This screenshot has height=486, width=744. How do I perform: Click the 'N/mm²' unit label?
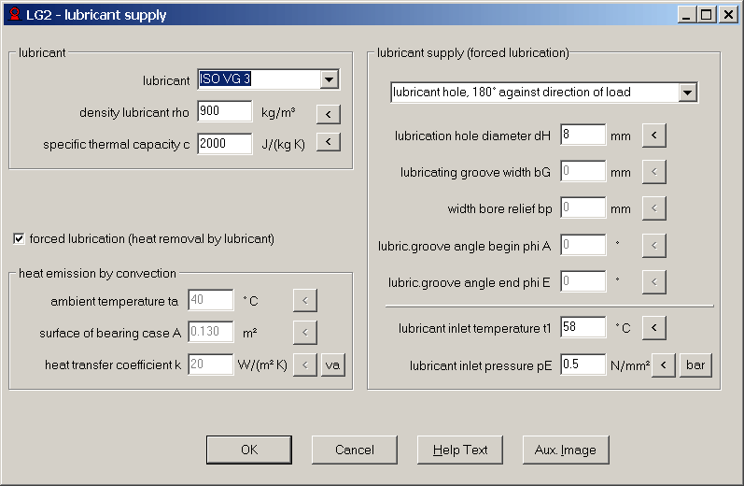(630, 365)
